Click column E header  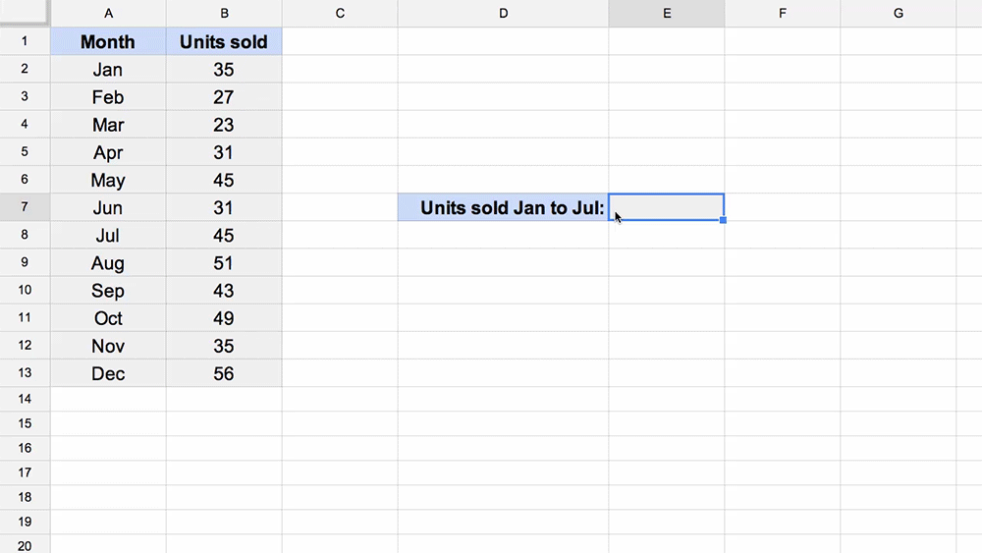point(667,13)
